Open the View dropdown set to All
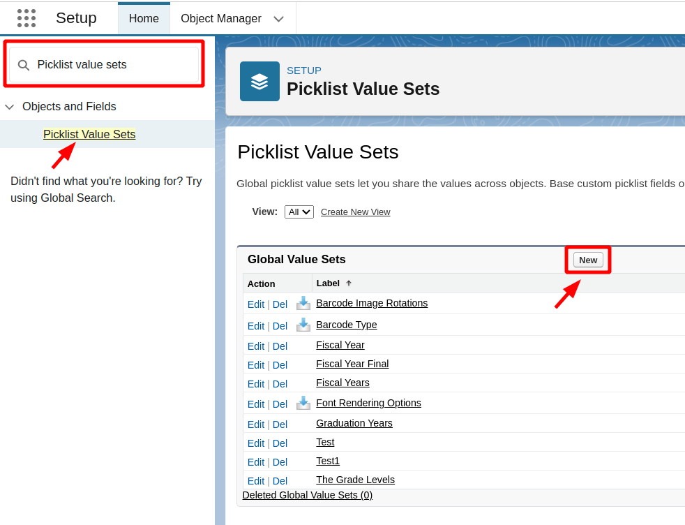Image resolution: width=685 pixels, height=525 pixels. click(x=299, y=212)
